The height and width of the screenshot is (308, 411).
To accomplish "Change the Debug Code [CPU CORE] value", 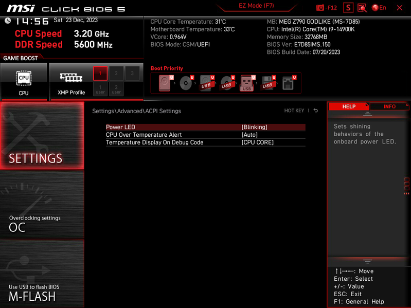I will pyautogui.click(x=257, y=142).
